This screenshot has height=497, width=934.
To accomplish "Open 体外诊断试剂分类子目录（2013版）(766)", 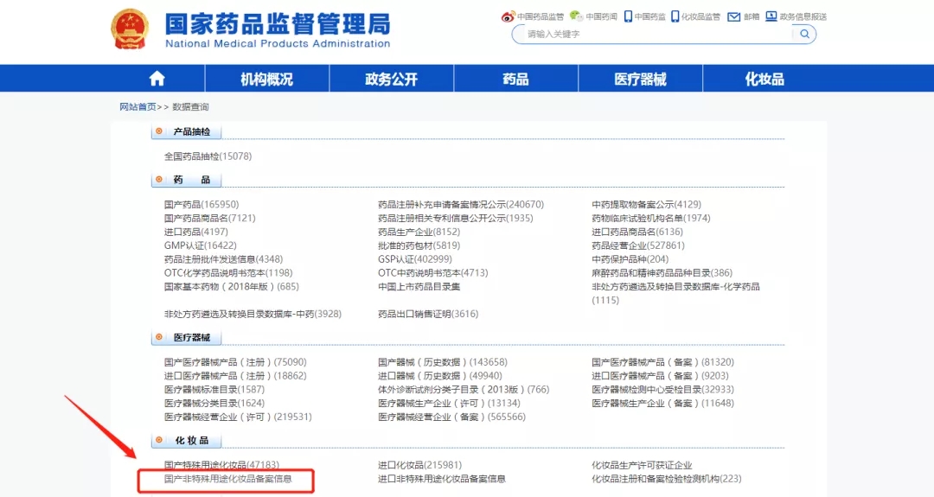I will [464, 389].
